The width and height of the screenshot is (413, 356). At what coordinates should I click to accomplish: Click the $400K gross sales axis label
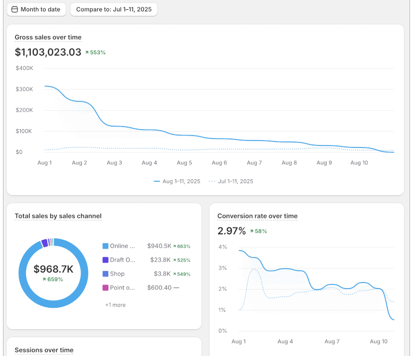coord(24,68)
